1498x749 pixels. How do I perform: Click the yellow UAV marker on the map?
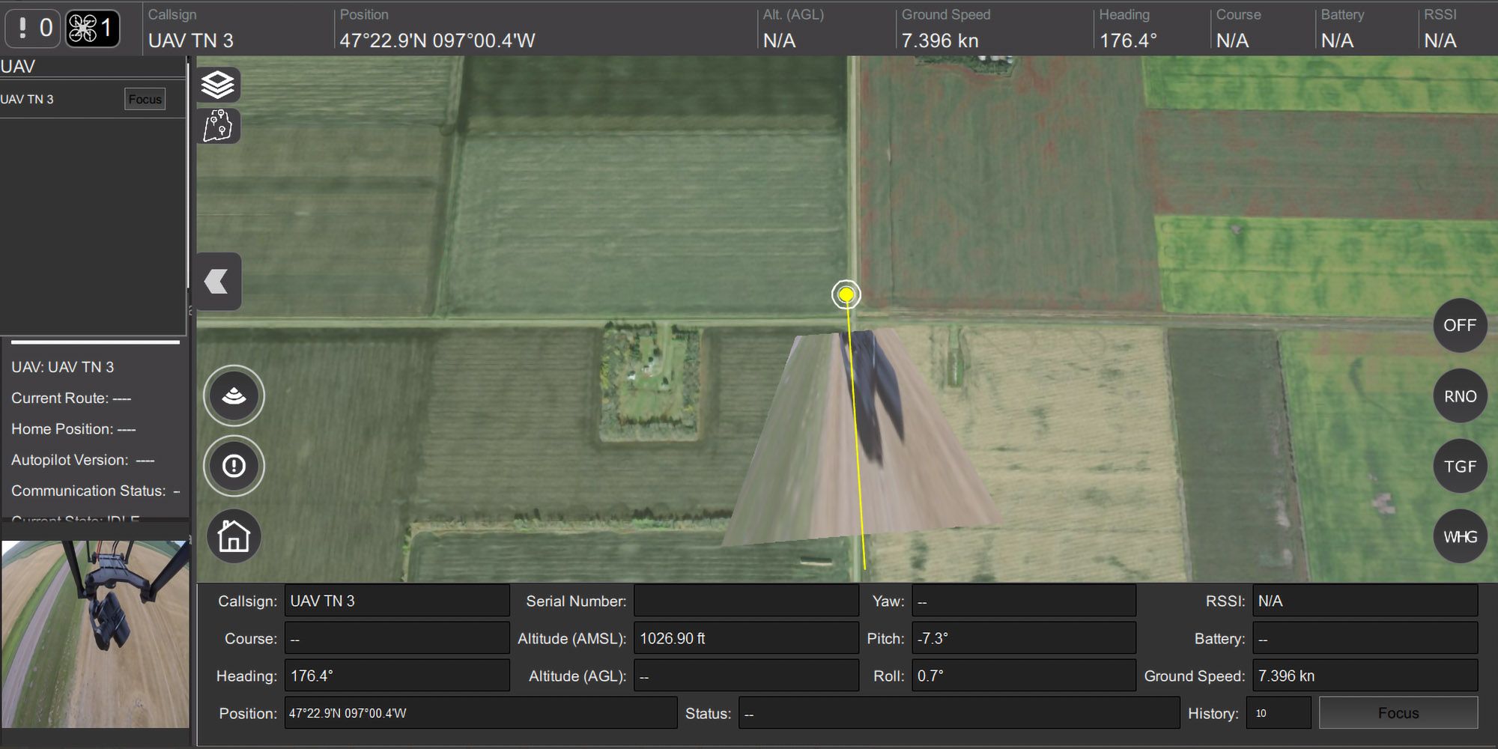tap(846, 294)
